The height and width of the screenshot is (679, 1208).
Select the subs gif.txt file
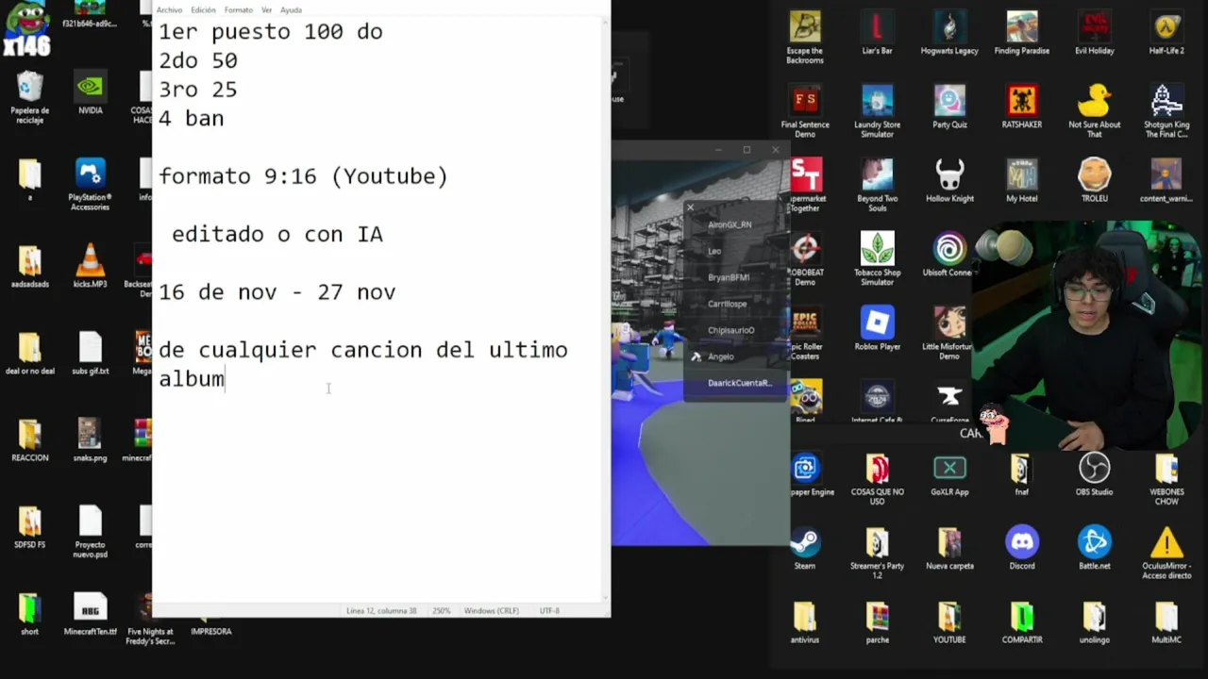(90, 353)
